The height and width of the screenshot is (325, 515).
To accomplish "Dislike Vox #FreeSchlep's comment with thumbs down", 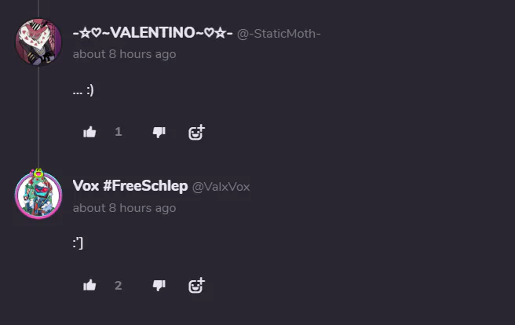I will [x=159, y=286].
